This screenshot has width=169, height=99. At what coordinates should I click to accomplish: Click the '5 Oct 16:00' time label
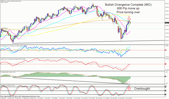tap(62, 98)
